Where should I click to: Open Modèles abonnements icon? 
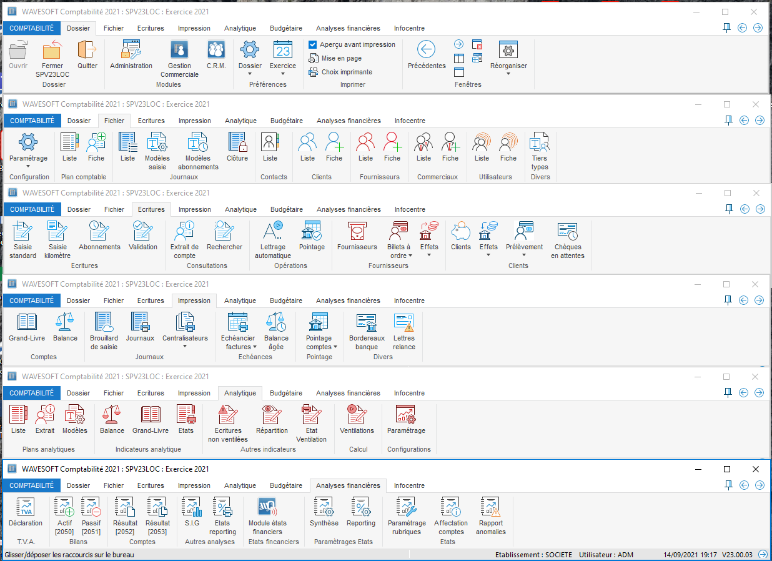(198, 142)
